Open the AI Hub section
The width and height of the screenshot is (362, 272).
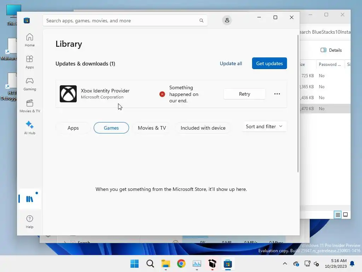coord(30,128)
